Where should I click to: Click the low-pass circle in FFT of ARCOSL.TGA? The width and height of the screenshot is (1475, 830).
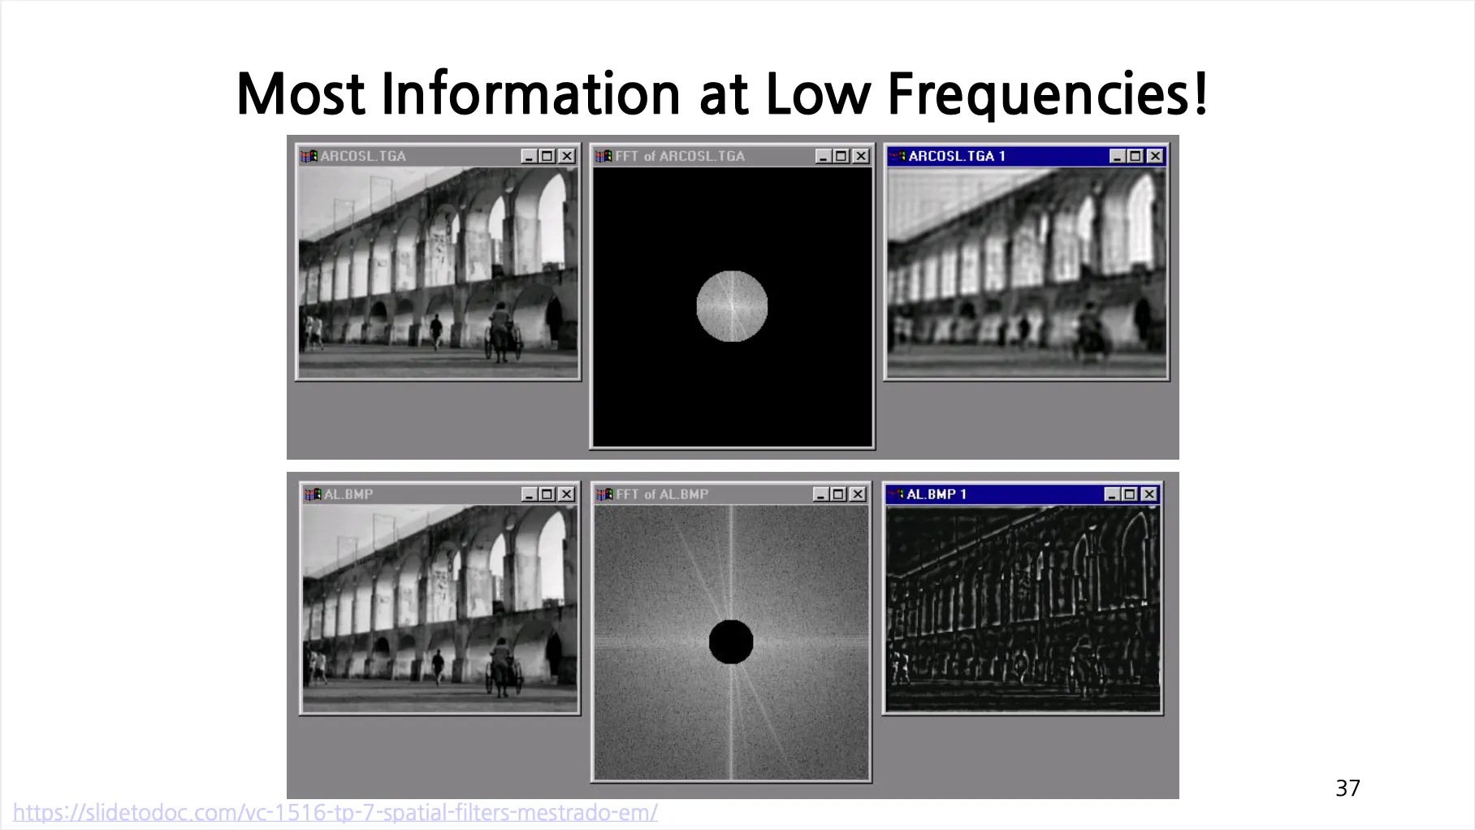tap(732, 306)
